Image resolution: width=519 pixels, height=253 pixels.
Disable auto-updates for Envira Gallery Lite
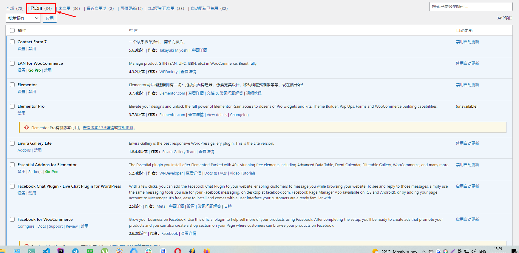tap(467, 143)
